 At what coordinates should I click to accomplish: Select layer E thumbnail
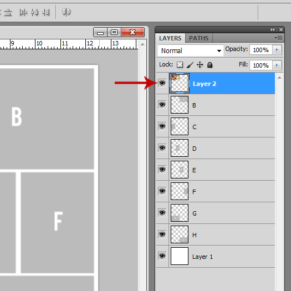(x=180, y=170)
